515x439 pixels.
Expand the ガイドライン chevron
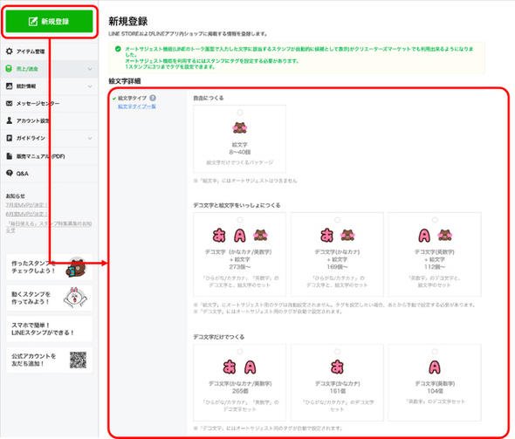90,138
